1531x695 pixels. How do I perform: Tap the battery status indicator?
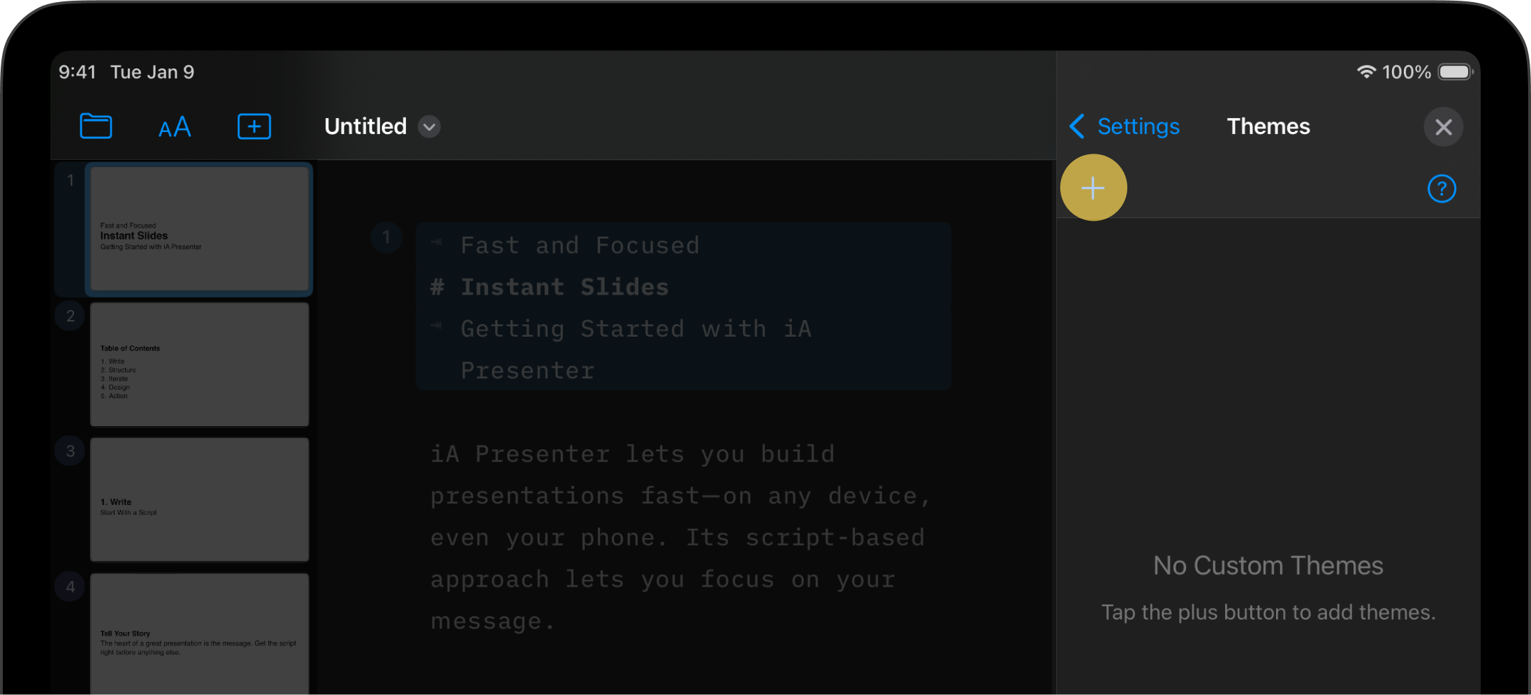[1455, 72]
